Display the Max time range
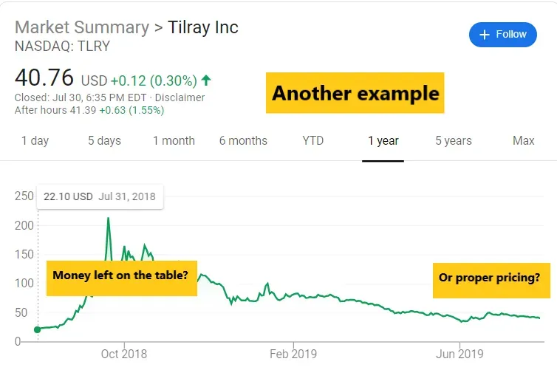Image resolution: width=557 pixels, height=370 pixels. [523, 140]
